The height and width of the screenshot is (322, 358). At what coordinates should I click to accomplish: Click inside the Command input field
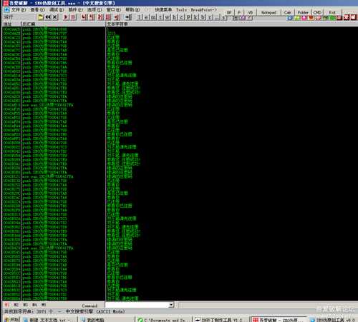point(137,305)
